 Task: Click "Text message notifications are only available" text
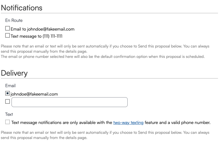click(62, 123)
